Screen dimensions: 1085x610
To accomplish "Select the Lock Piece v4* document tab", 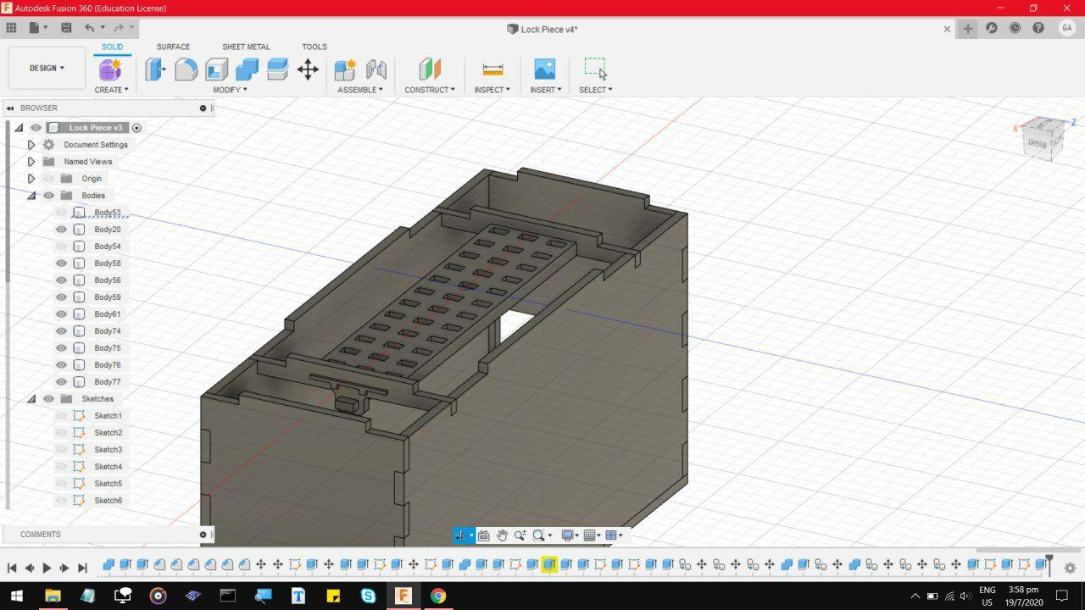I will click(542, 29).
